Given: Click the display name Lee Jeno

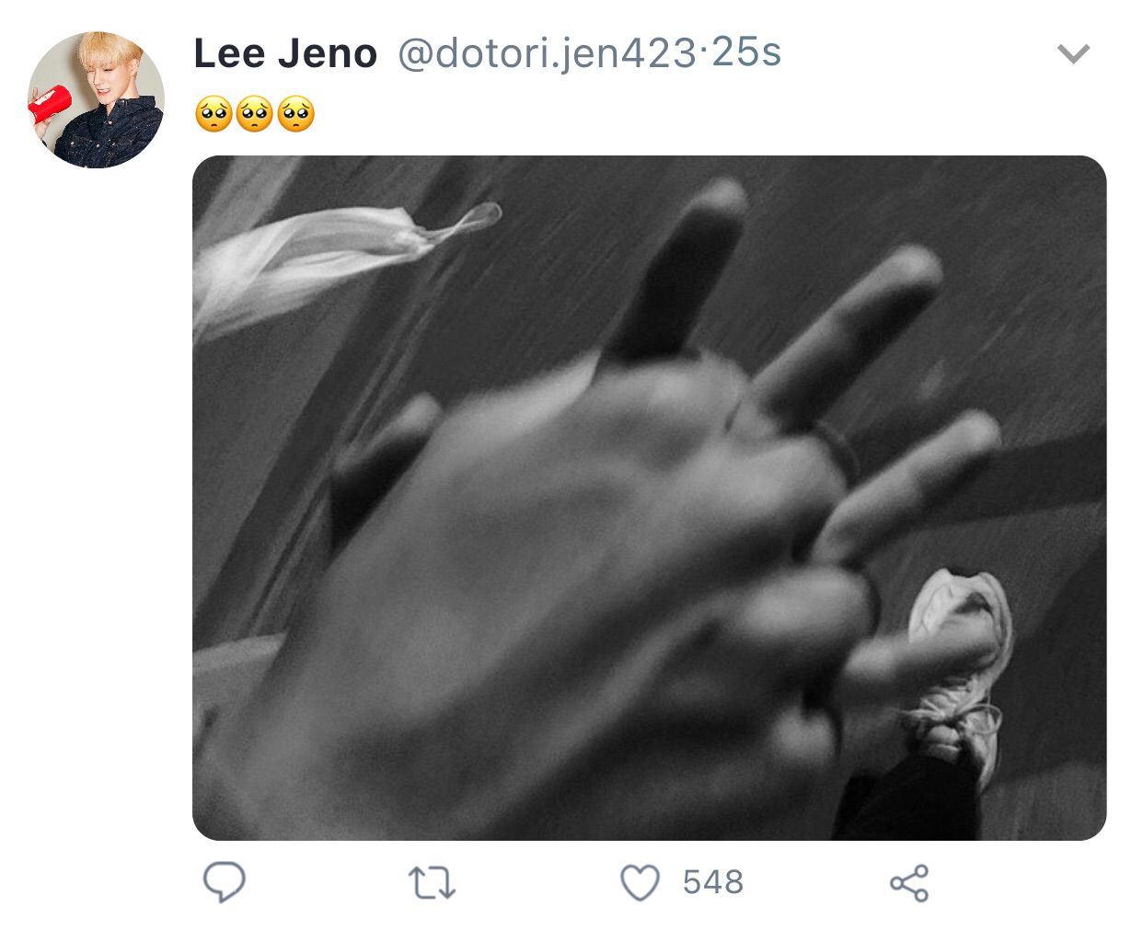Looking at the screenshot, I should pyautogui.click(x=285, y=53).
